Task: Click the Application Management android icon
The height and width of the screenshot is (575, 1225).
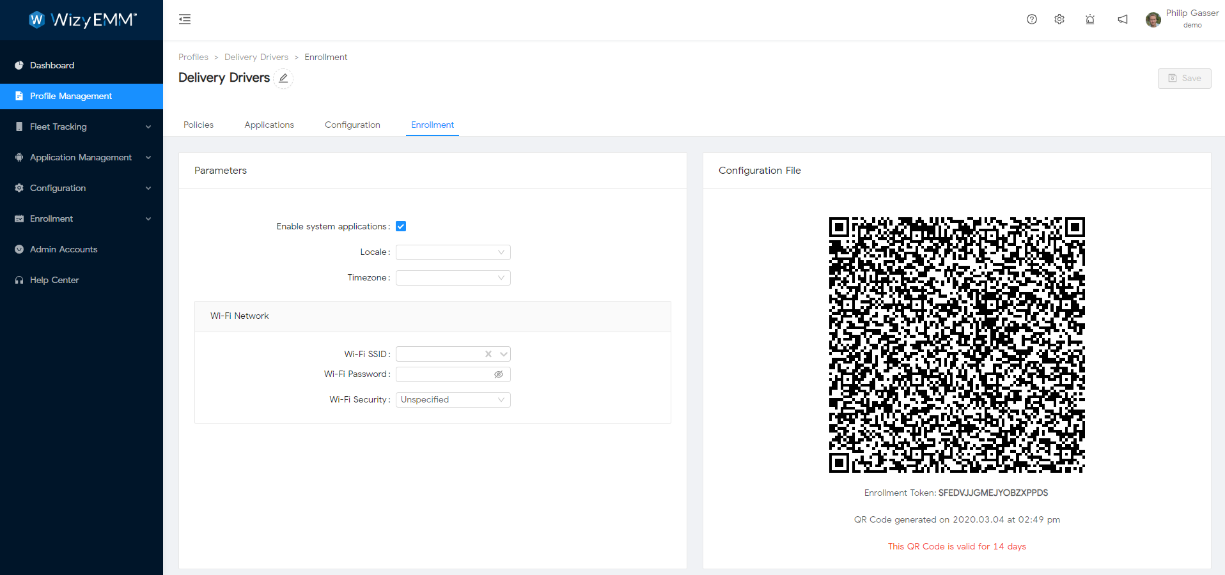Action: click(19, 157)
